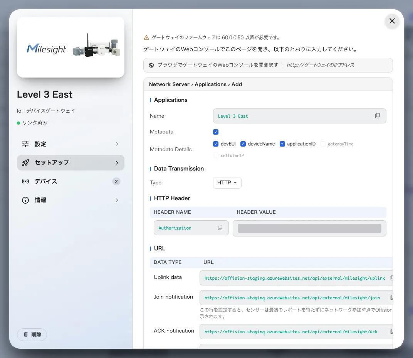Screen dimensions: 413x358
Task: Click the DATA TYPE column header
Action: pyautogui.click(x=168, y=262)
